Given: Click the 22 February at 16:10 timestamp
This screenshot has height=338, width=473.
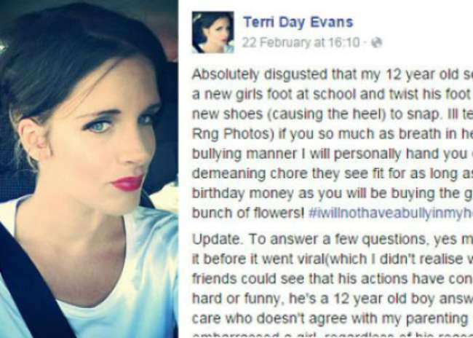Looking at the screenshot, I should point(301,42).
